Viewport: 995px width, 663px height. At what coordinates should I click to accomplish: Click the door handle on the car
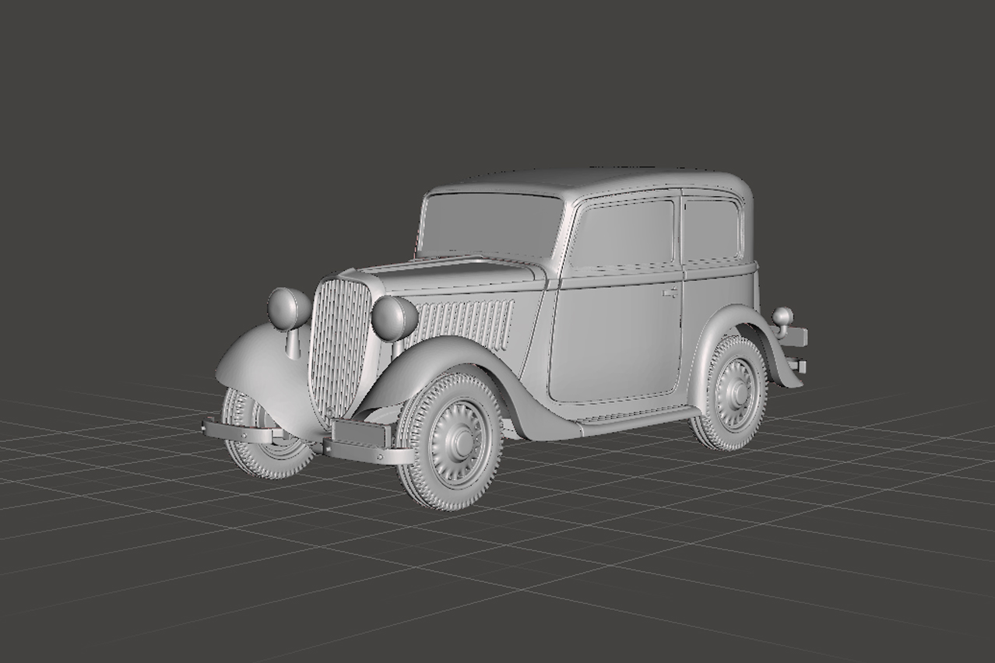pos(670,293)
